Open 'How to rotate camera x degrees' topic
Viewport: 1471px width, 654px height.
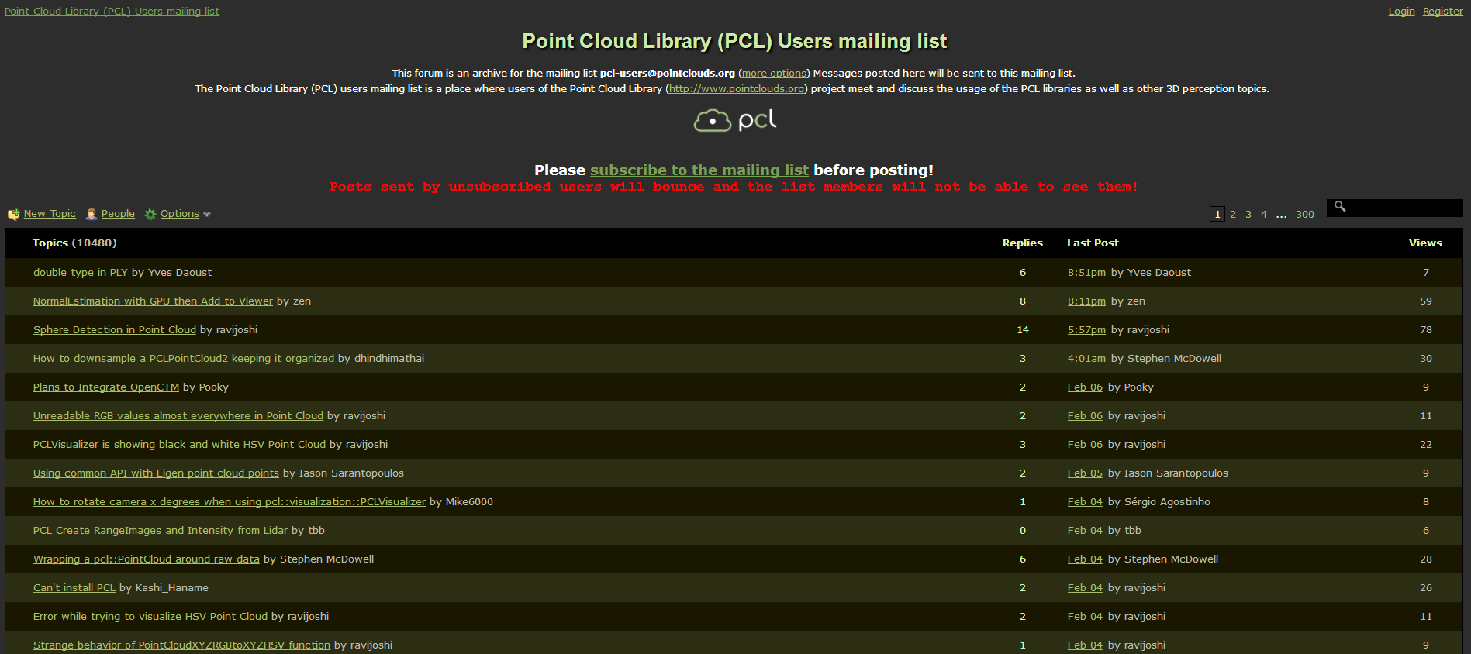click(230, 502)
